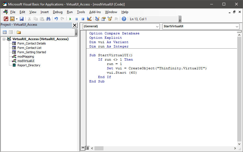Click the code window scroll up arrow
Image resolution: width=243 pixels, height=152 pixels.
(x=239, y=35)
